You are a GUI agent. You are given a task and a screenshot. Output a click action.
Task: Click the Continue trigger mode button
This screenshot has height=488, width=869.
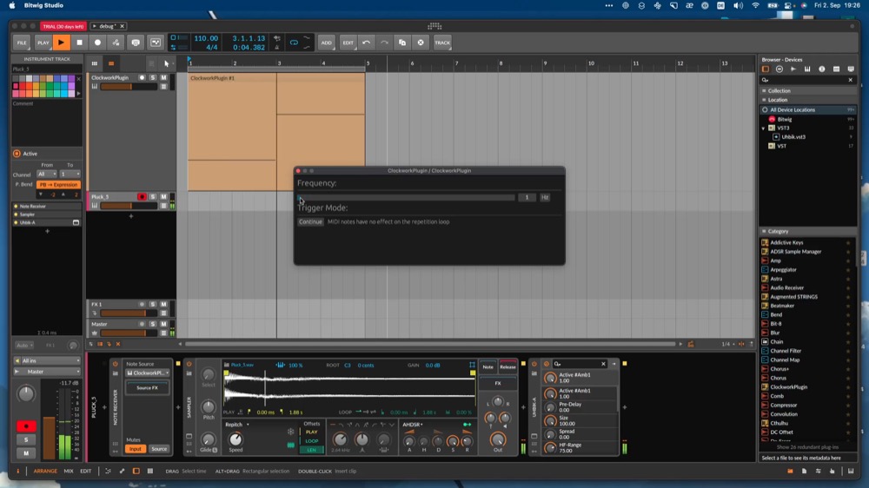(310, 221)
